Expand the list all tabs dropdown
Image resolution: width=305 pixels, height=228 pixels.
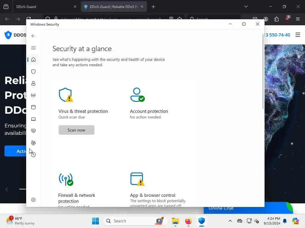[x=246, y=7]
